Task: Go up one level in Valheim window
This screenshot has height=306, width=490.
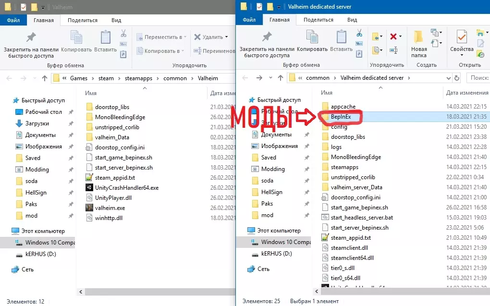Action: tap(45, 78)
